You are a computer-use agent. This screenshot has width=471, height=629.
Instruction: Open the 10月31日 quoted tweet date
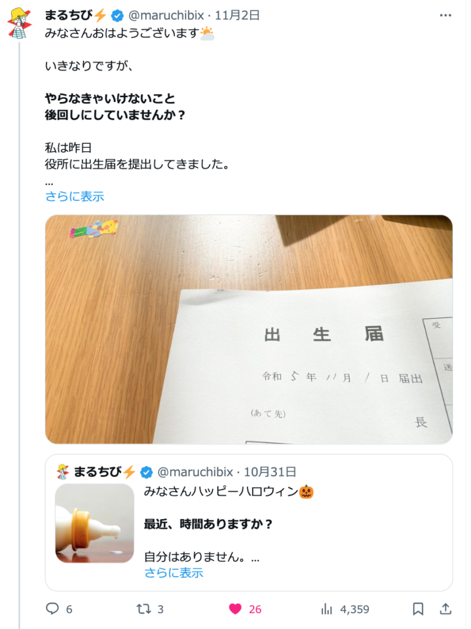270,472
